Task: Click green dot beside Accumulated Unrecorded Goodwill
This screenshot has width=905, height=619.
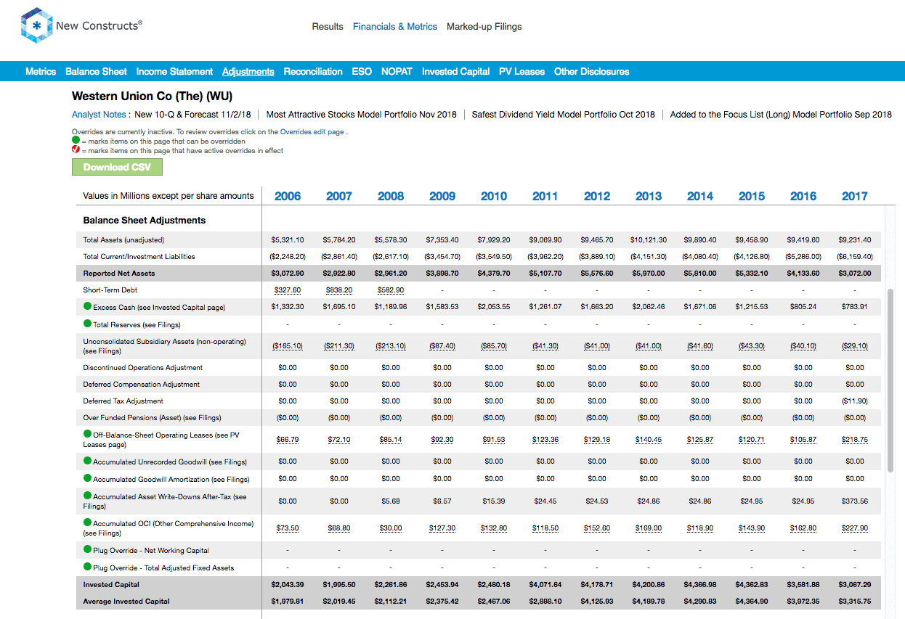Action: coord(87,461)
